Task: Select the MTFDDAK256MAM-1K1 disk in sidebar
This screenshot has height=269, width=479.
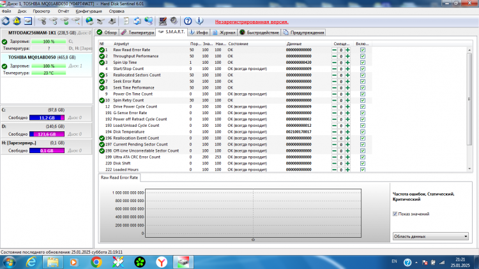Action: 47,41
